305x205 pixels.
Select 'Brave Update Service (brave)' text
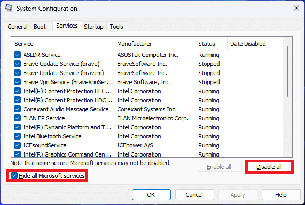pyautogui.click(x=61, y=64)
